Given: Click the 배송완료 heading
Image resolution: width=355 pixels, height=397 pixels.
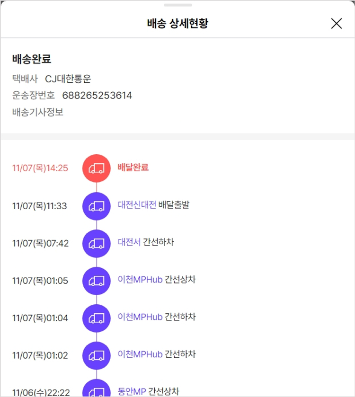Looking at the screenshot, I should pos(32,59).
